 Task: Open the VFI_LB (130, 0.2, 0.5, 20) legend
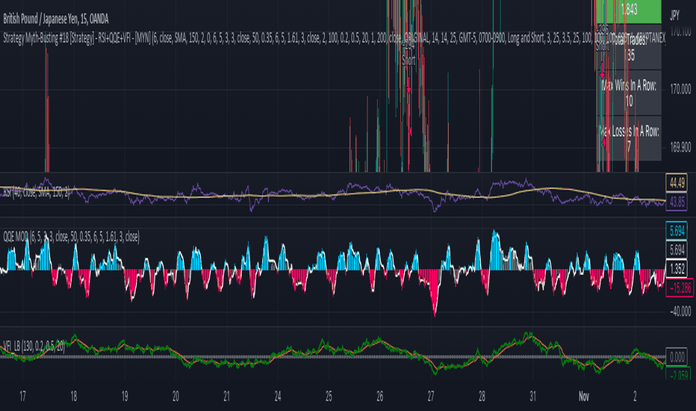click(34, 346)
